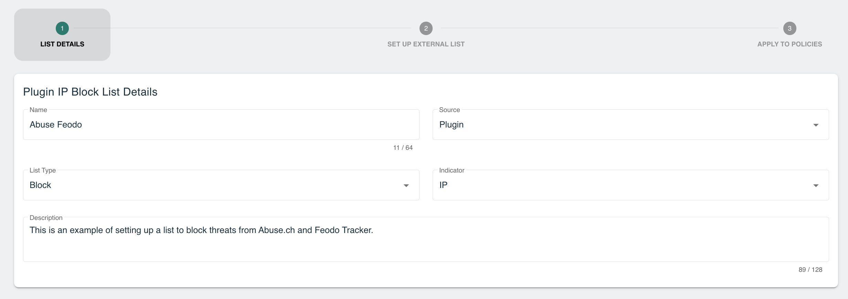Select the List Details step tab
This screenshot has height=299, width=848.
click(x=62, y=35)
